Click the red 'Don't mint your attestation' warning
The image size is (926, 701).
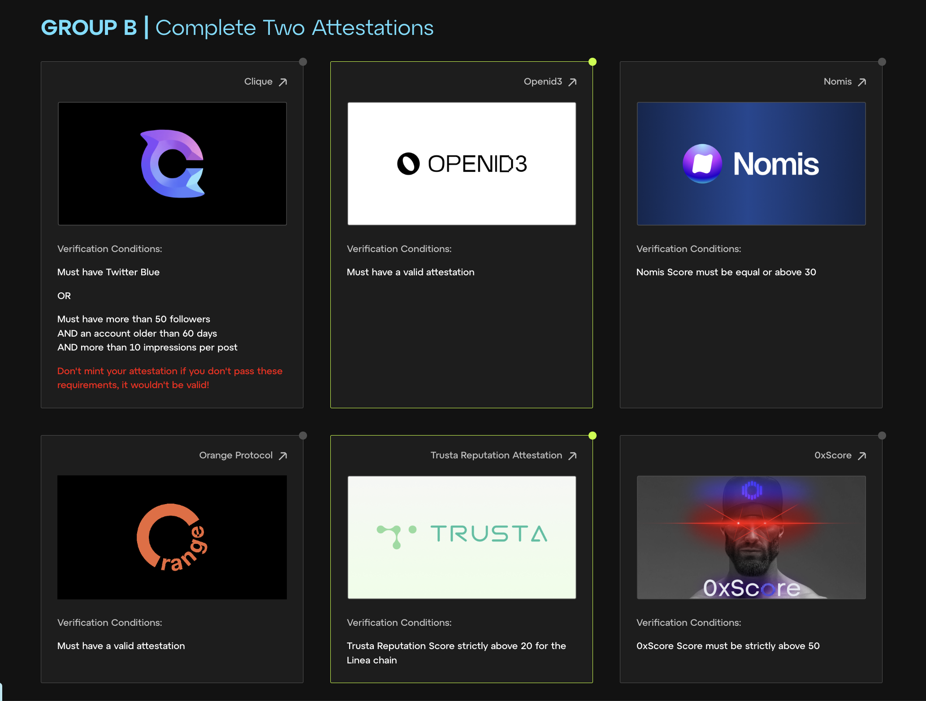click(x=170, y=378)
